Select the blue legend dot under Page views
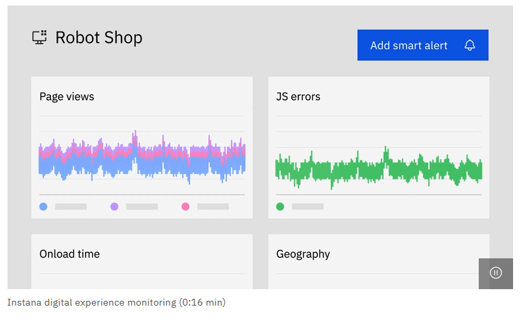Screen dimensions: 522x320 [x=43, y=206]
